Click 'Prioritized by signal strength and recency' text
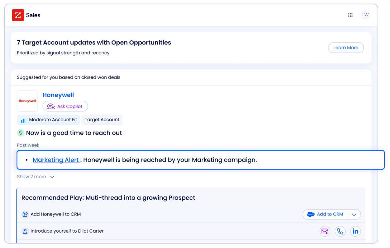The image size is (390, 248). tap(63, 53)
